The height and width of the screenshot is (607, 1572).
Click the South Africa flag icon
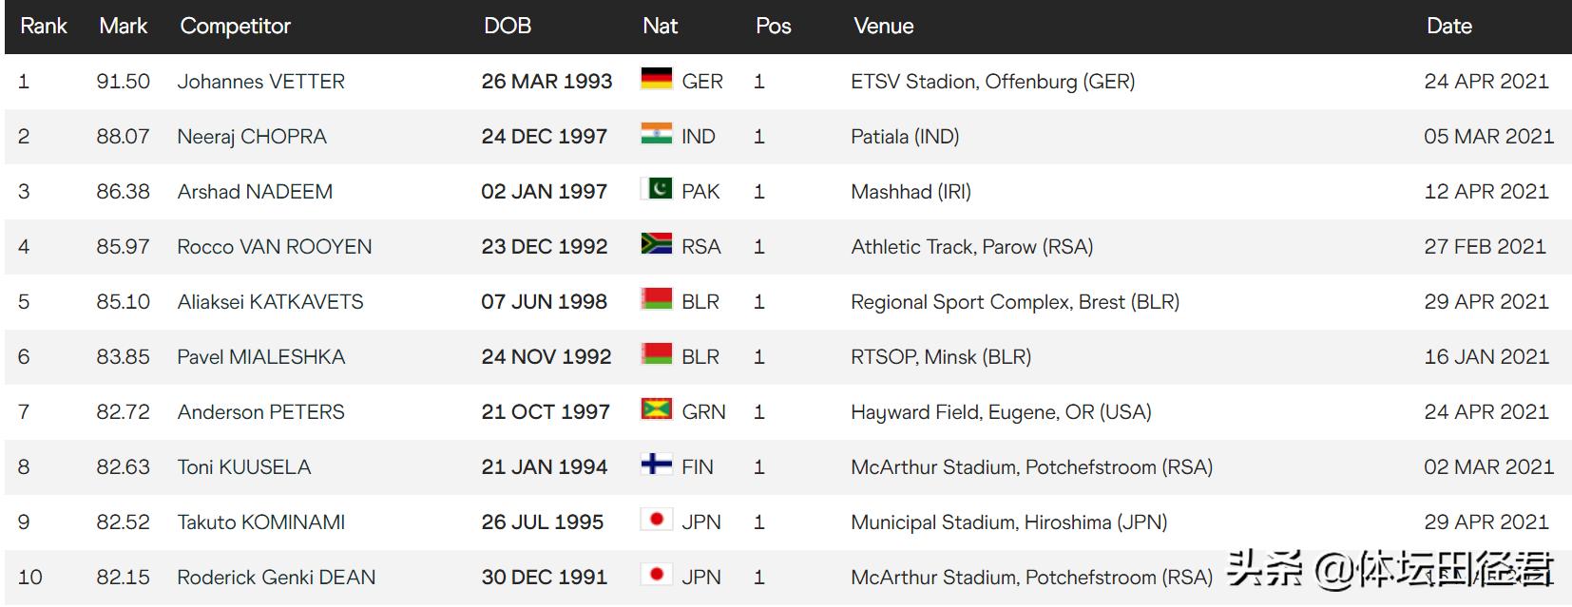tap(656, 244)
